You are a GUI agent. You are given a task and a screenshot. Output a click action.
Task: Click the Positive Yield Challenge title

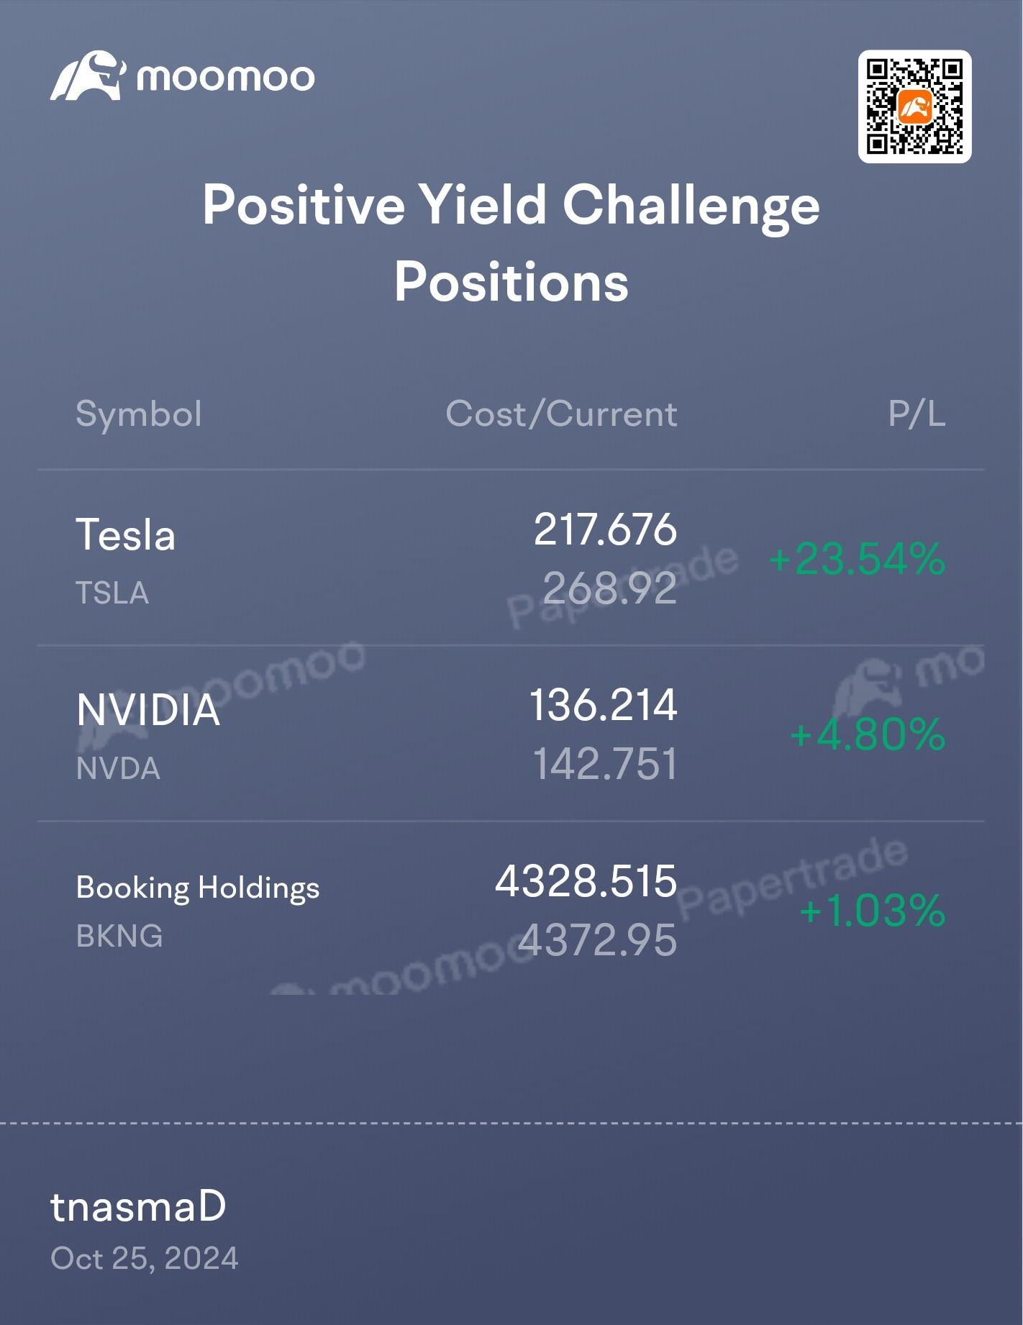(x=511, y=204)
